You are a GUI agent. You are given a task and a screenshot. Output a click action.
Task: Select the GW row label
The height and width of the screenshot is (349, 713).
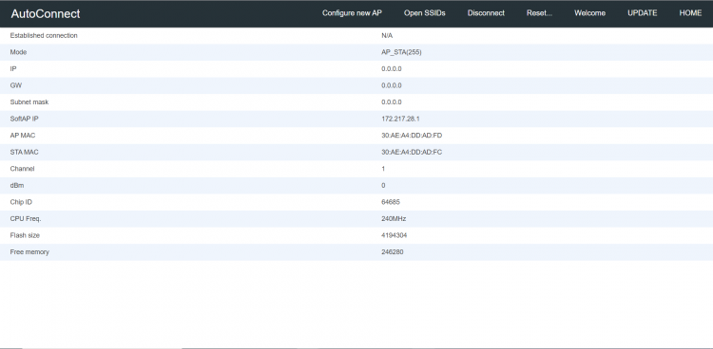pyautogui.click(x=16, y=85)
